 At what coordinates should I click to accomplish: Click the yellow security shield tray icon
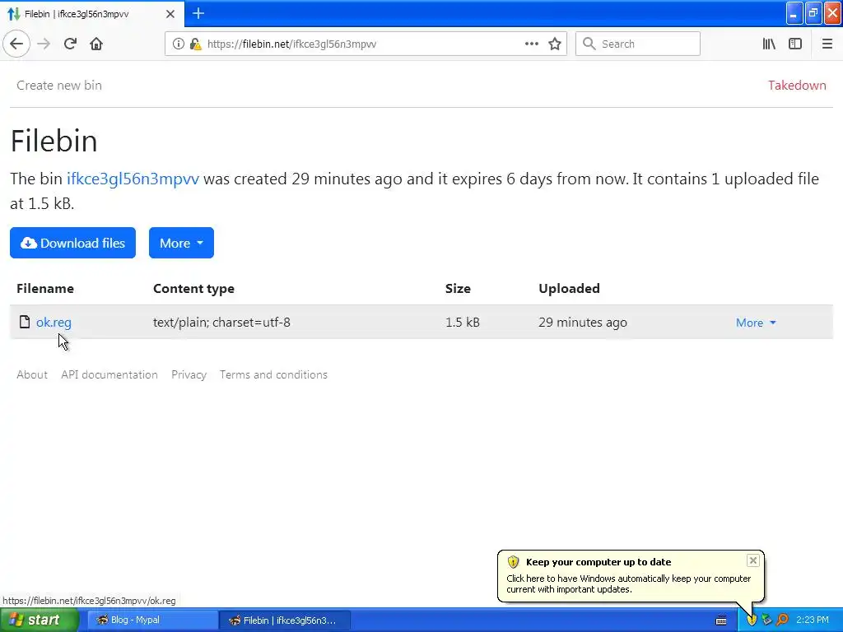pos(751,620)
